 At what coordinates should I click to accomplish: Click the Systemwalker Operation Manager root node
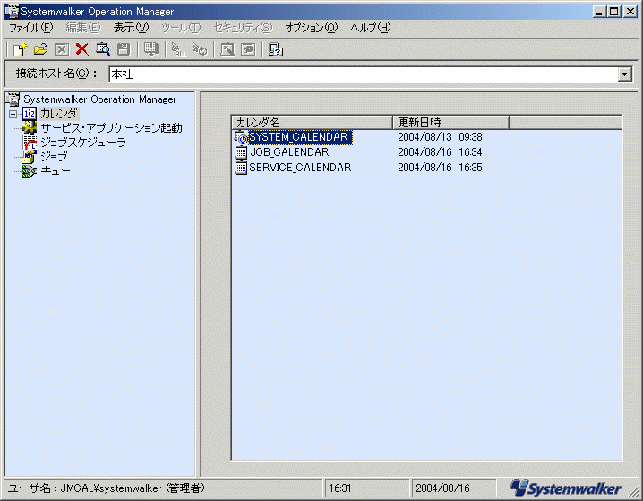[x=99, y=99]
